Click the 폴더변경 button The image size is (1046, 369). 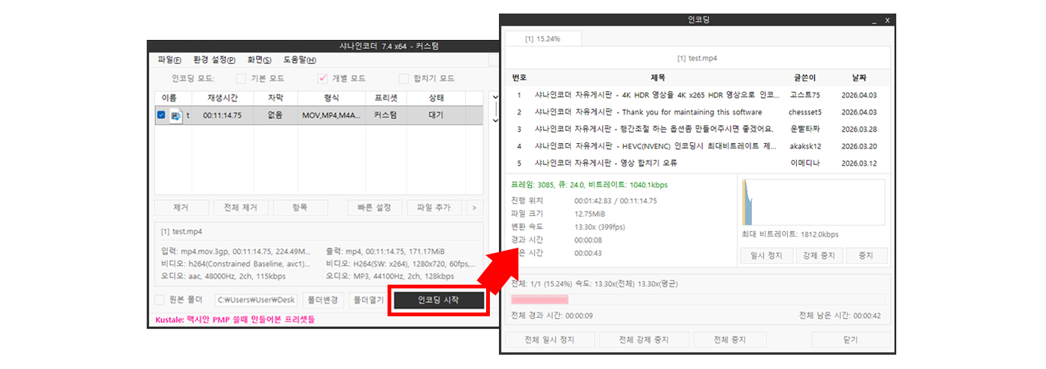tap(323, 300)
